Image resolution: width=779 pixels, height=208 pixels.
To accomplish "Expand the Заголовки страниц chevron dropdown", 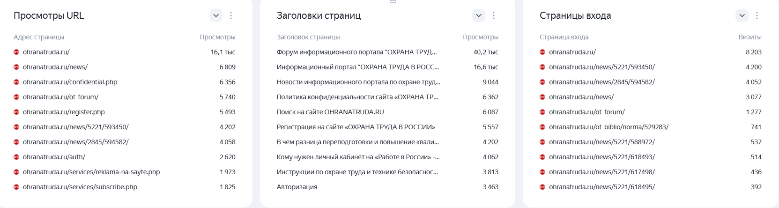I will coord(479,15).
